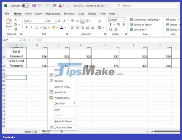The image size is (182, 140).
Task: Click the Borders icon
Action: (45, 27)
